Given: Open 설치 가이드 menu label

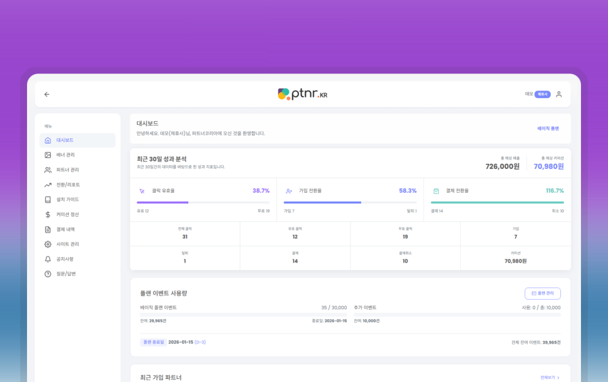Looking at the screenshot, I should coord(67,200).
